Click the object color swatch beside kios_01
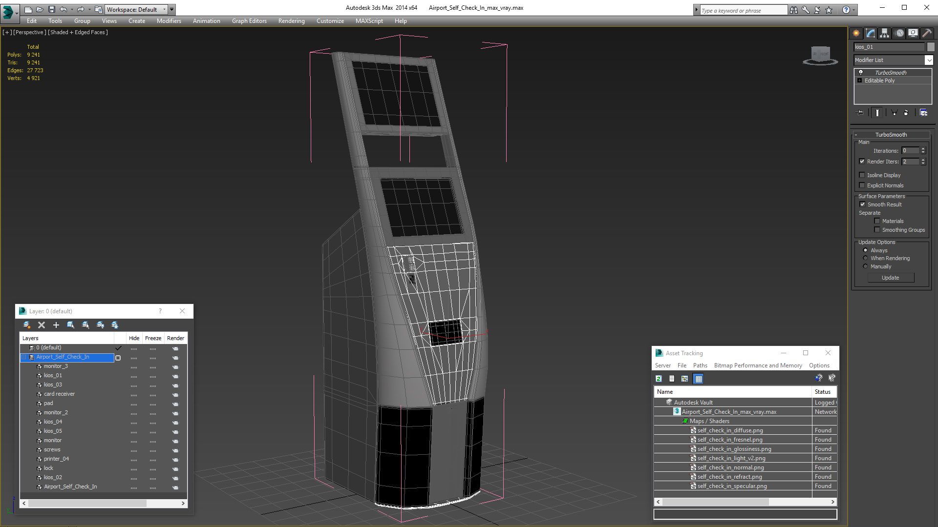The width and height of the screenshot is (938, 527). pyautogui.click(x=931, y=47)
